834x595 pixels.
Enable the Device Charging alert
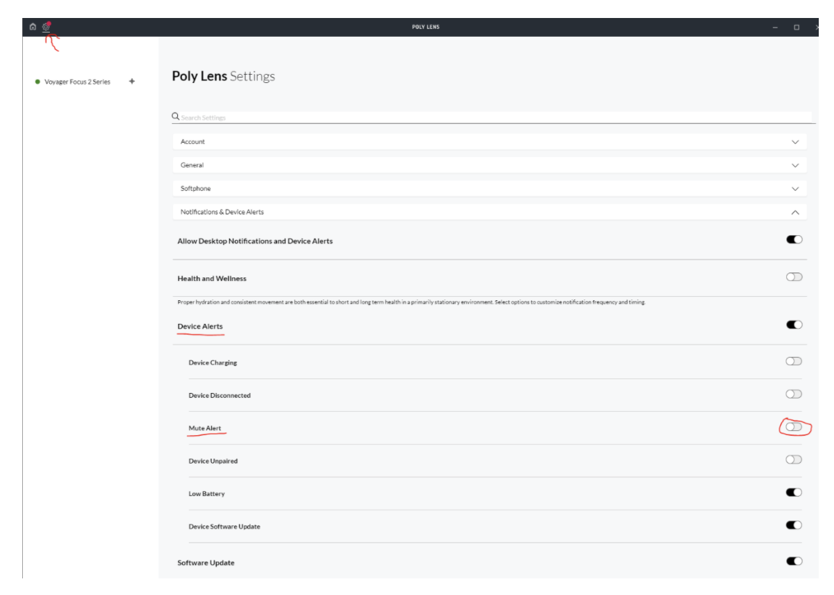[794, 361]
